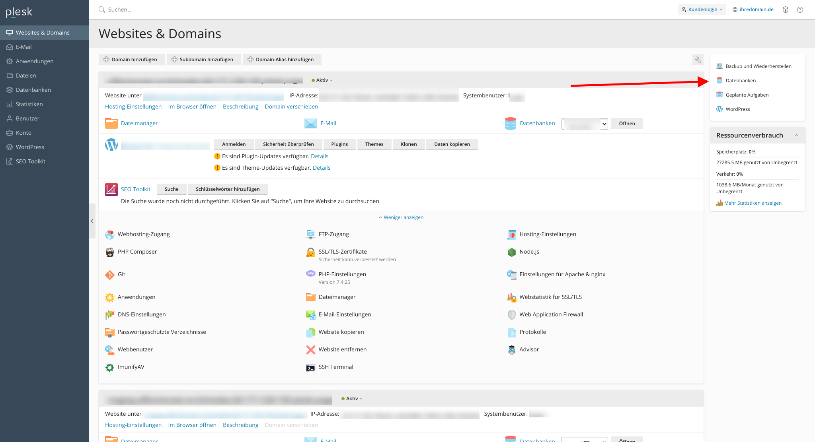This screenshot has height=442, width=815.
Task: Collapse the Ressourcenverbrauch panel
Action: [x=797, y=135]
